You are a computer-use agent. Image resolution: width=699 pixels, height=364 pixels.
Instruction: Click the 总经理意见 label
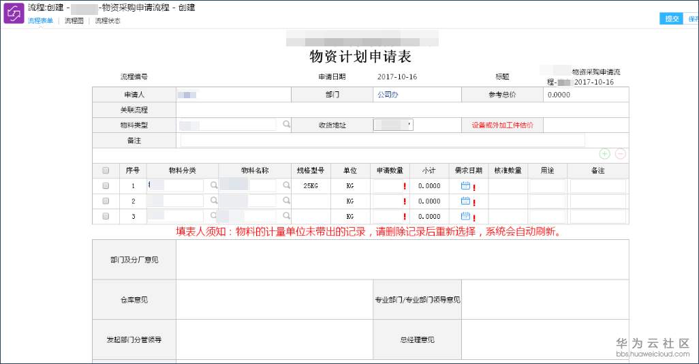417,339
